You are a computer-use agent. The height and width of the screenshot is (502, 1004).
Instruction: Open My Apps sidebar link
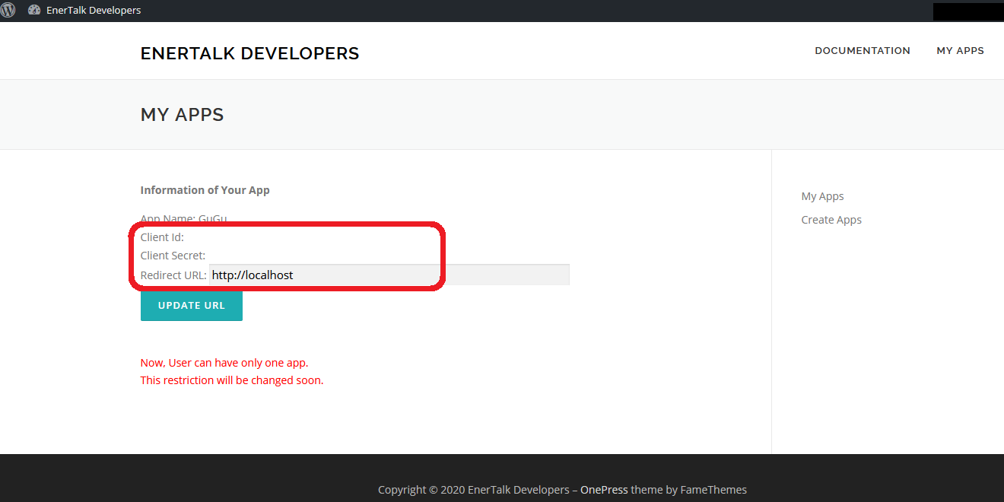coord(822,196)
